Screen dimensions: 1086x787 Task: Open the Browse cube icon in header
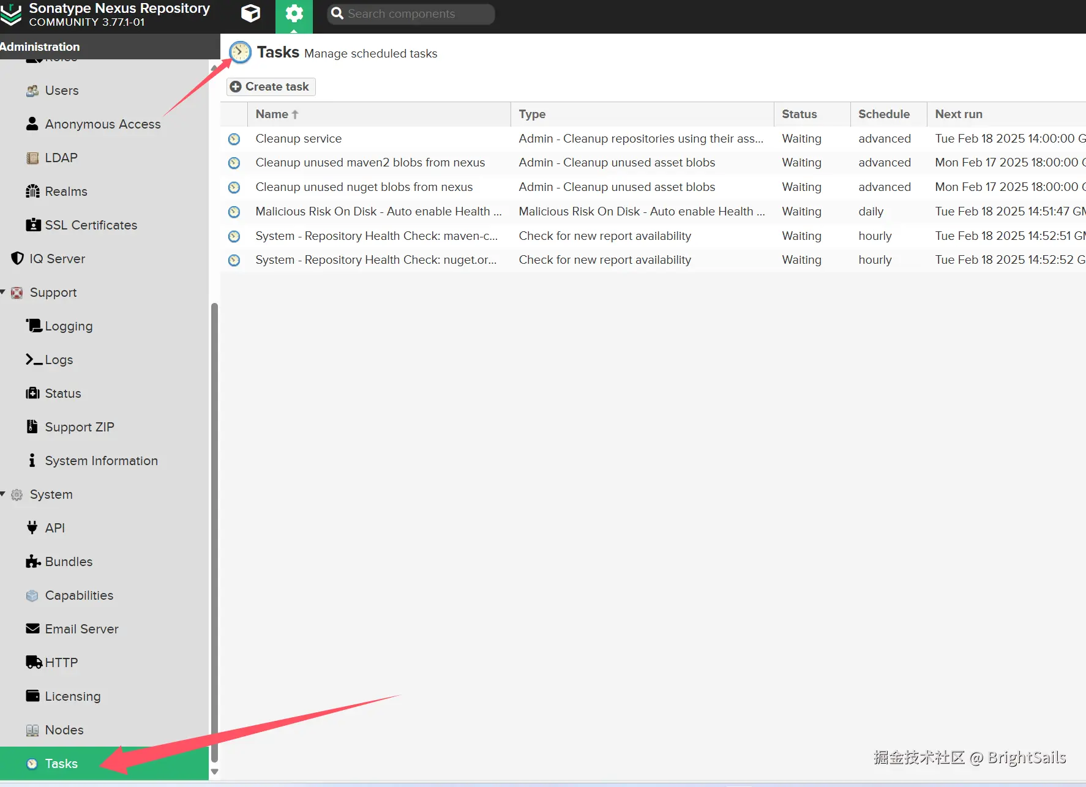(x=250, y=13)
